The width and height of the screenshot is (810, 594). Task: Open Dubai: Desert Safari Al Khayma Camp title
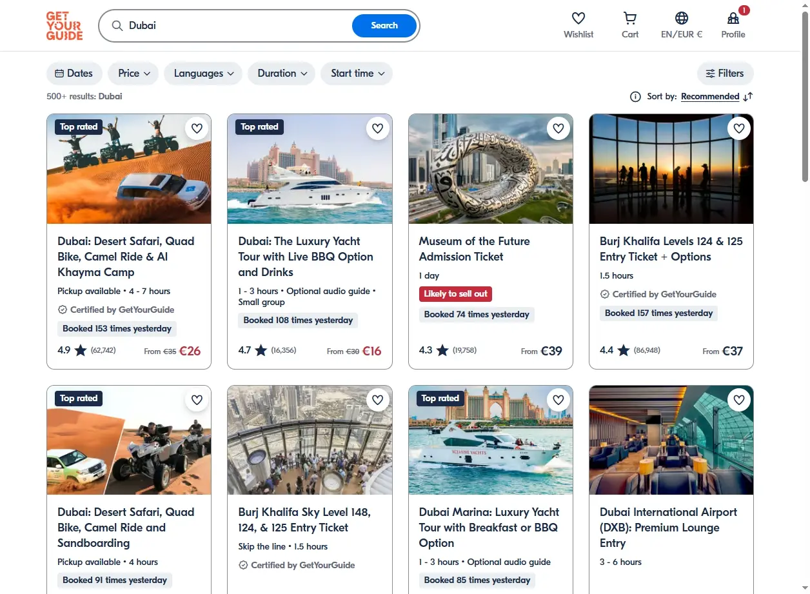pyautogui.click(x=126, y=257)
